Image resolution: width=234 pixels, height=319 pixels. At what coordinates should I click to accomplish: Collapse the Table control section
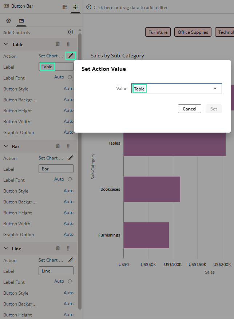coord(6,44)
